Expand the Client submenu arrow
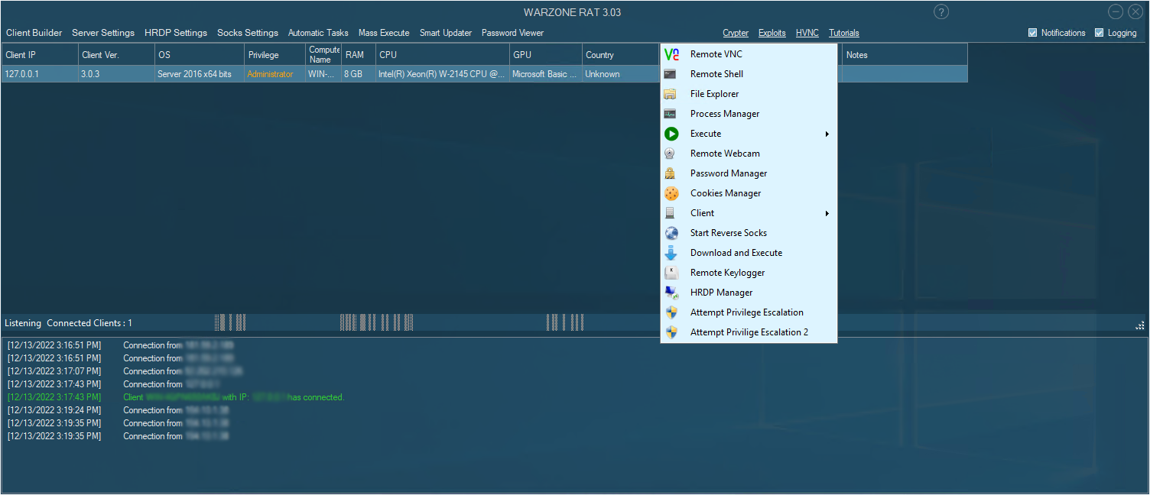 [x=827, y=213]
